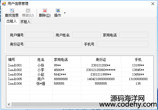
Task: Click the 手机号 input box
Action: tap(123, 44)
